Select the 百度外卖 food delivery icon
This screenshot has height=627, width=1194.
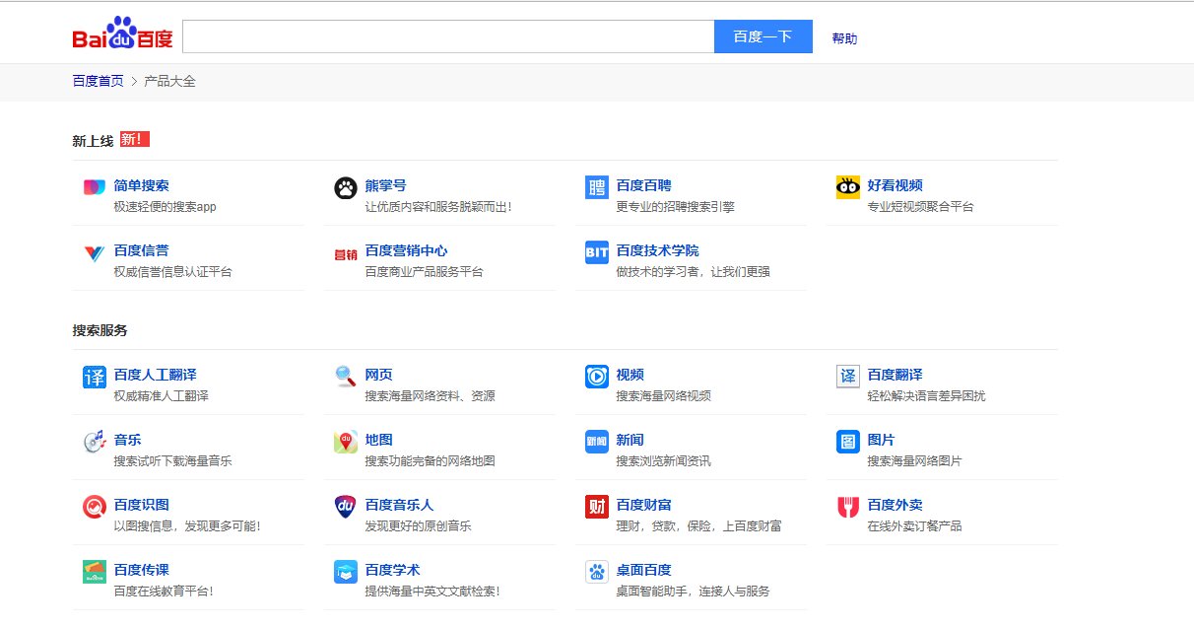coord(847,505)
